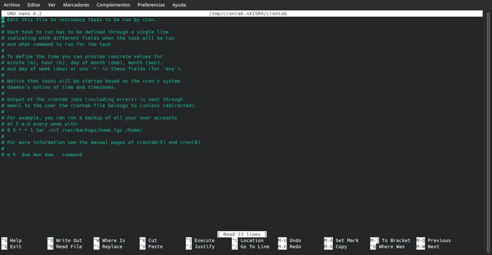
Task: Click the ^O Write Out shortcut
Action: click(65, 241)
